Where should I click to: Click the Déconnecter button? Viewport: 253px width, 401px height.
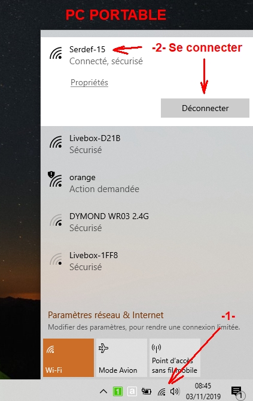click(205, 108)
